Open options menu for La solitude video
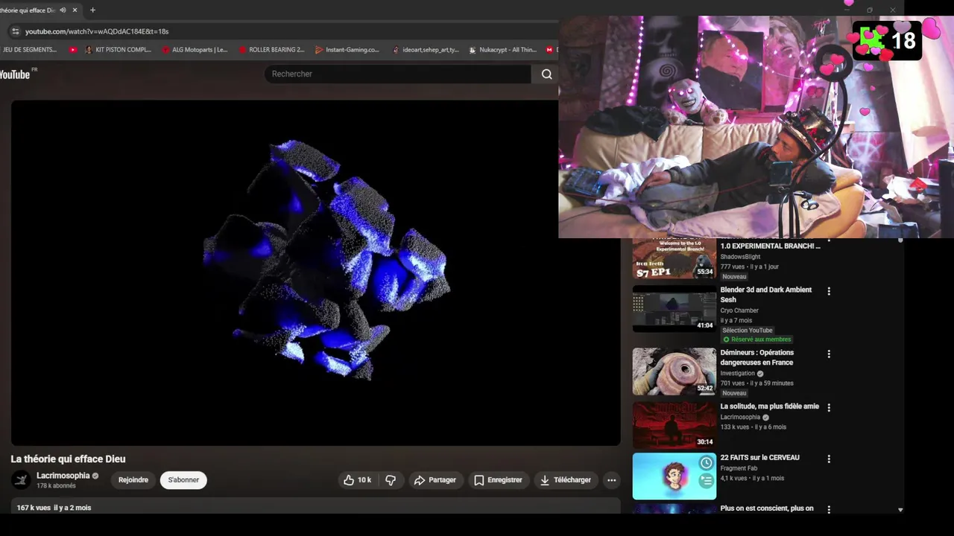 coord(829,408)
